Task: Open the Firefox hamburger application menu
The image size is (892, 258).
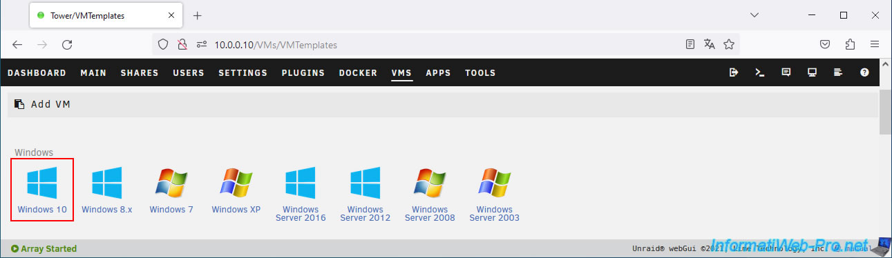Action: coord(875,44)
